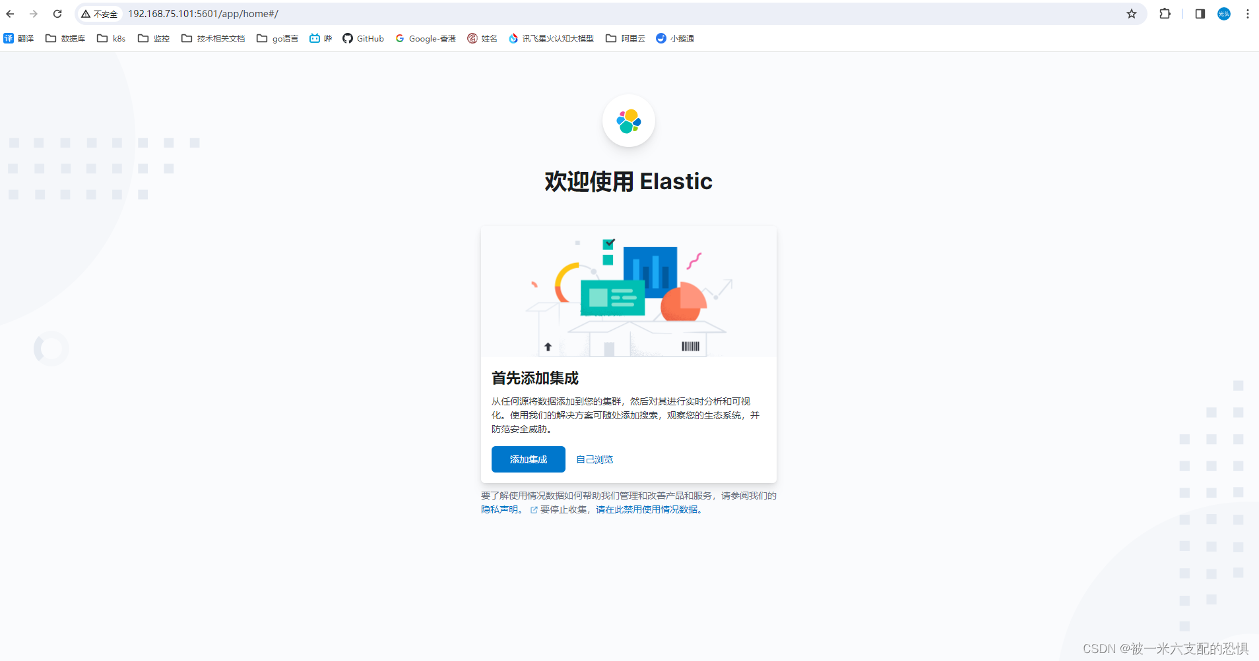The image size is (1259, 661).
Task: Click the 欢迎使用 Elastic heading
Action: point(629,181)
